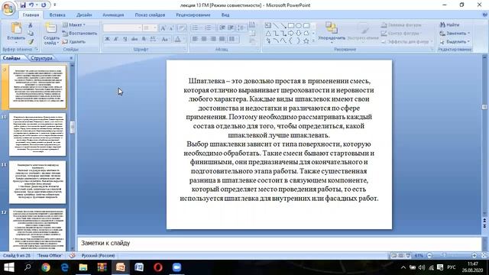
Task: Open the font color picker
Action: pos(178,39)
